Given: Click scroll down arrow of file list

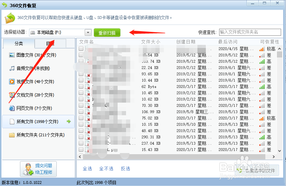Looking at the screenshot, I should (279, 151).
